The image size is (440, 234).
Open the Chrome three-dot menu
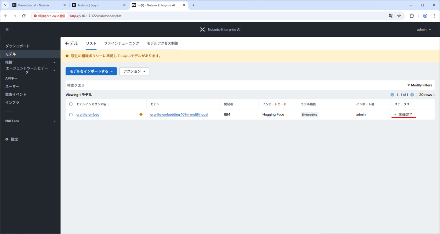point(434,16)
